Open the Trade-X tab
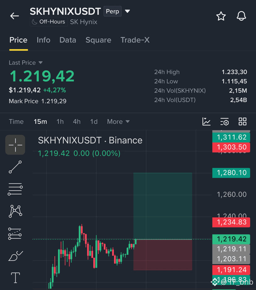The width and height of the screenshot is (256, 290). pos(135,40)
